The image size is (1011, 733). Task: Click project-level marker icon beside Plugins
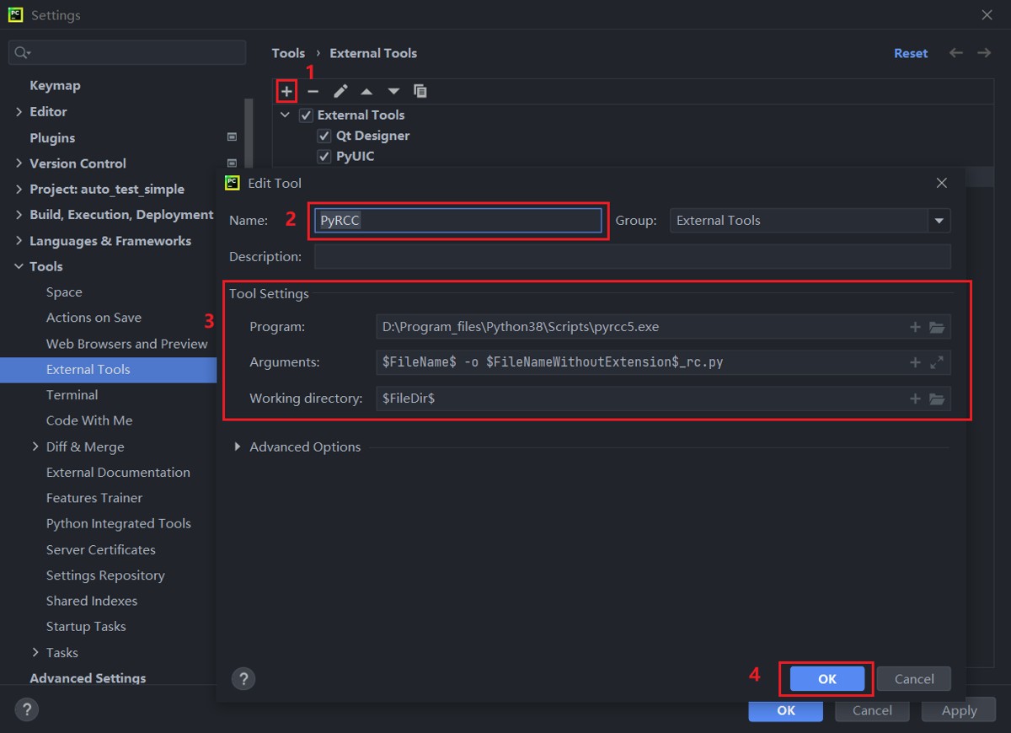tap(233, 137)
